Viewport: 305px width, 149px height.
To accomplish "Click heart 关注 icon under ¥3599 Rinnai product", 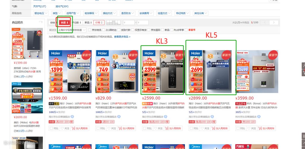I will [249, 128].
